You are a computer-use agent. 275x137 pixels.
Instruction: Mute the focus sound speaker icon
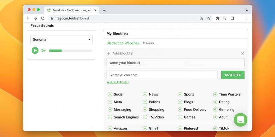tap(43, 50)
